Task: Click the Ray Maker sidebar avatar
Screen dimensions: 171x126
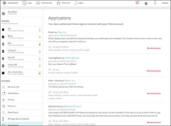Action: point(4,13)
